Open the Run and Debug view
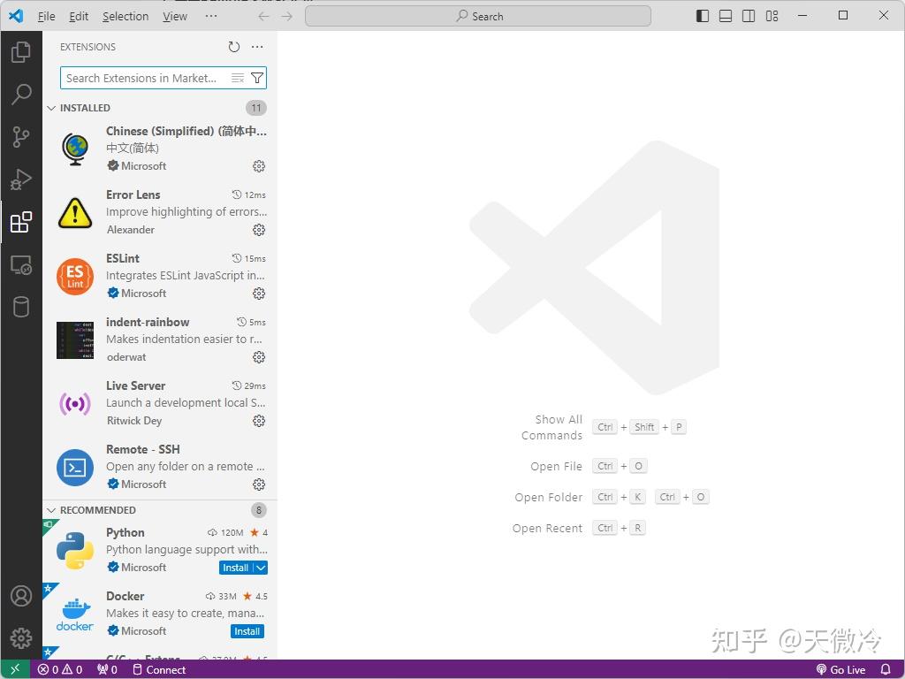This screenshot has width=905, height=679. 21,179
